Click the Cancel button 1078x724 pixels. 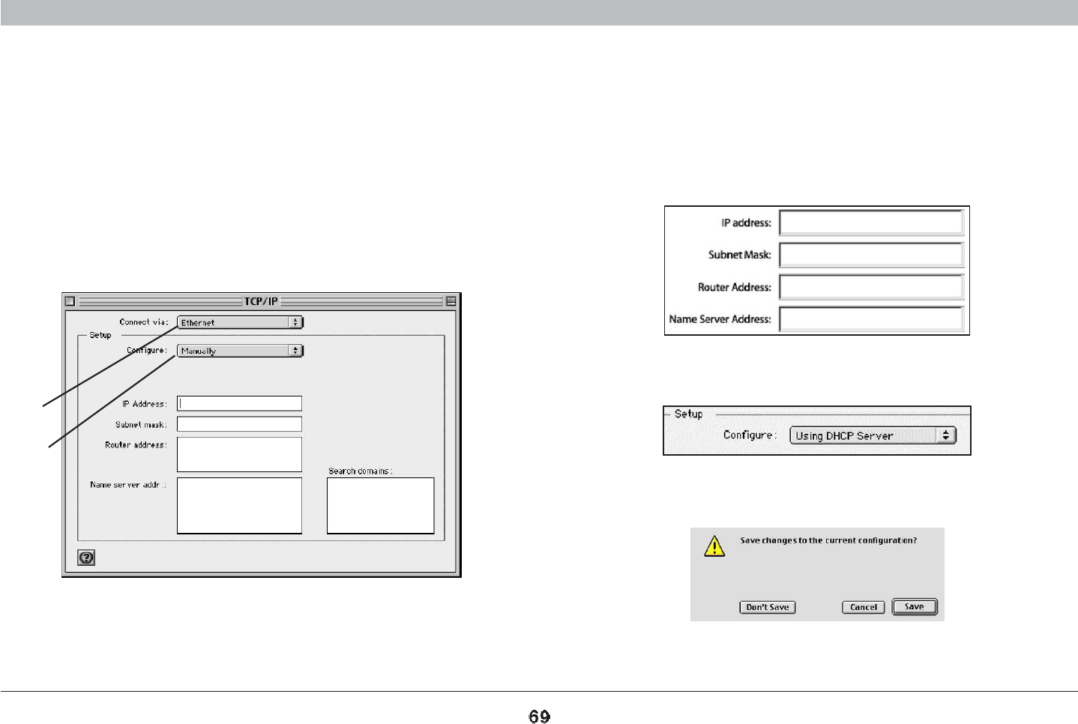pyautogui.click(x=864, y=607)
